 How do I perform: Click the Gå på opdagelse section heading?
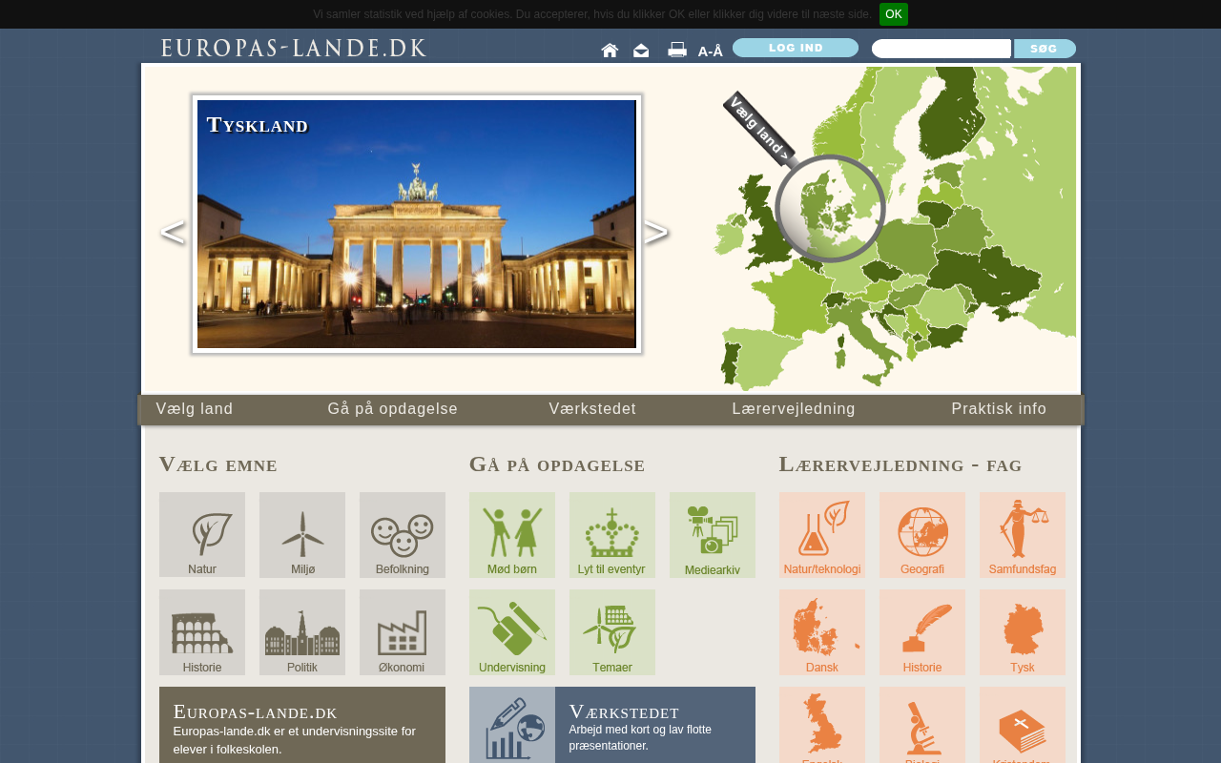click(x=557, y=464)
